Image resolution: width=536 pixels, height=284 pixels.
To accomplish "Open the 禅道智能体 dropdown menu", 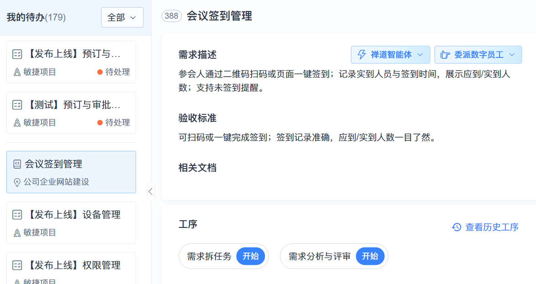I will [390, 55].
